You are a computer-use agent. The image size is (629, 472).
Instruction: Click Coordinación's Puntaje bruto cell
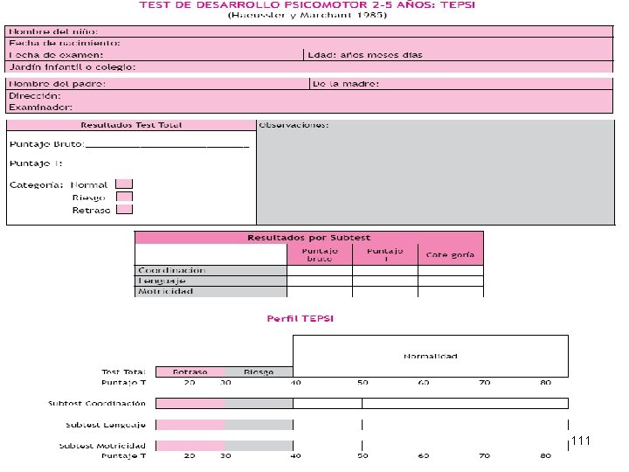pos(320,270)
